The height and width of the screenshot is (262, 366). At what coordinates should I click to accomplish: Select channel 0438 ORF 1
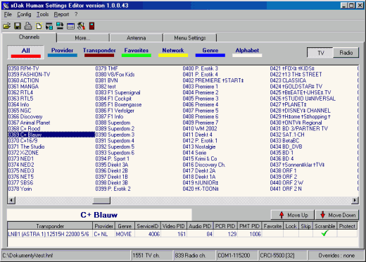[283, 170]
